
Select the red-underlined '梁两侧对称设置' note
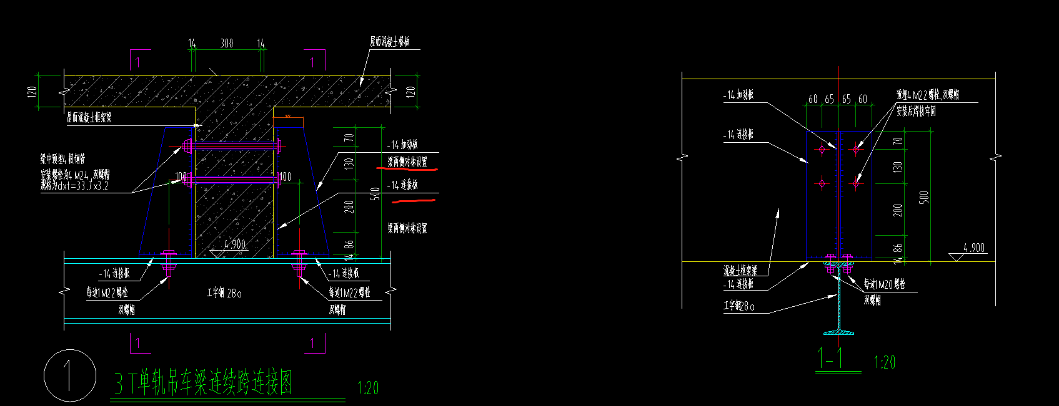pos(407,162)
